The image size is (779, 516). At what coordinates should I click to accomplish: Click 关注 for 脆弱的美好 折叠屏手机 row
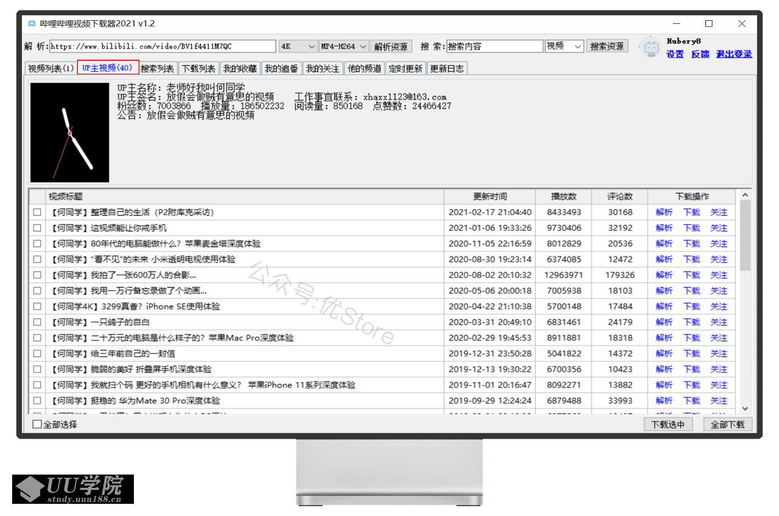pos(719,369)
